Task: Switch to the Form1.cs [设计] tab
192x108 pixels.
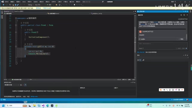Action: pos(19,11)
